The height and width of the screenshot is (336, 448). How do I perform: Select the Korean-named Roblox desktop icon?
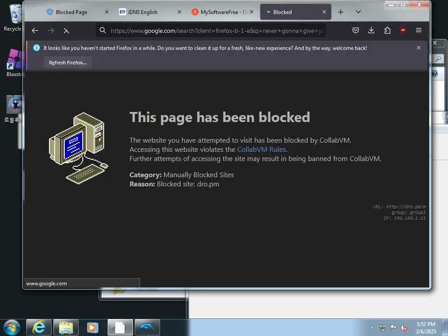pyautogui.click(x=12, y=109)
